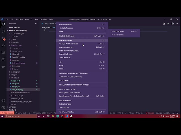
Task: Expand the OPEN EDITORS section
Action: (x=14, y=28)
